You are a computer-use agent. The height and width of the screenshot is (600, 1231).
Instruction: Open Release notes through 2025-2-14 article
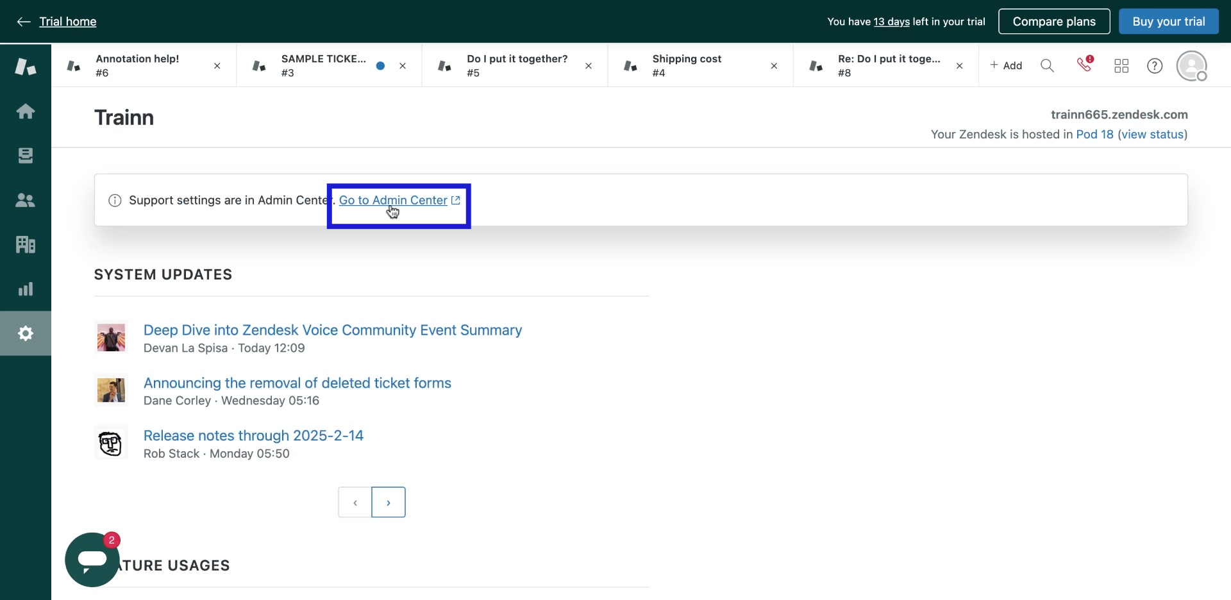pyautogui.click(x=253, y=436)
